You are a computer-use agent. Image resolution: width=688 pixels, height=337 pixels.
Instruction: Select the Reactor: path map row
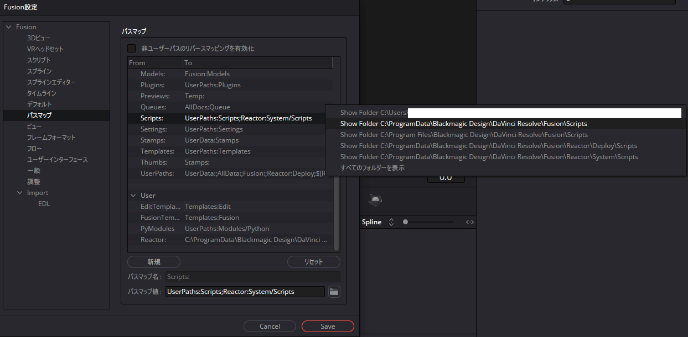[230, 240]
